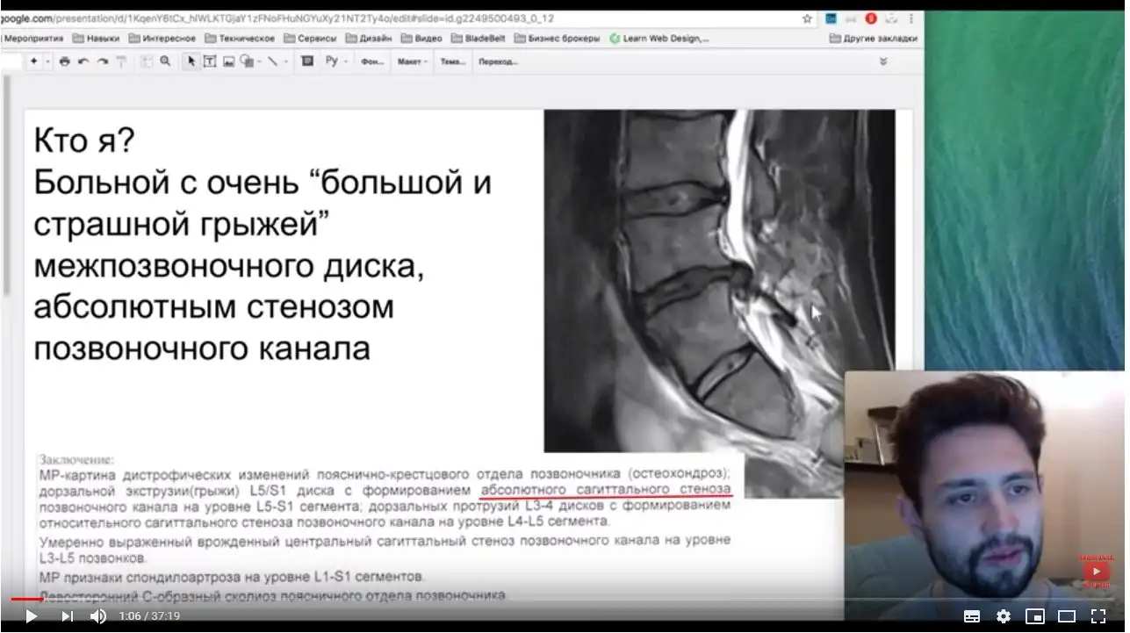The width and height of the screenshot is (1130, 633).
Task: Click the print icon in Slides toolbar
Action: [64, 61]
